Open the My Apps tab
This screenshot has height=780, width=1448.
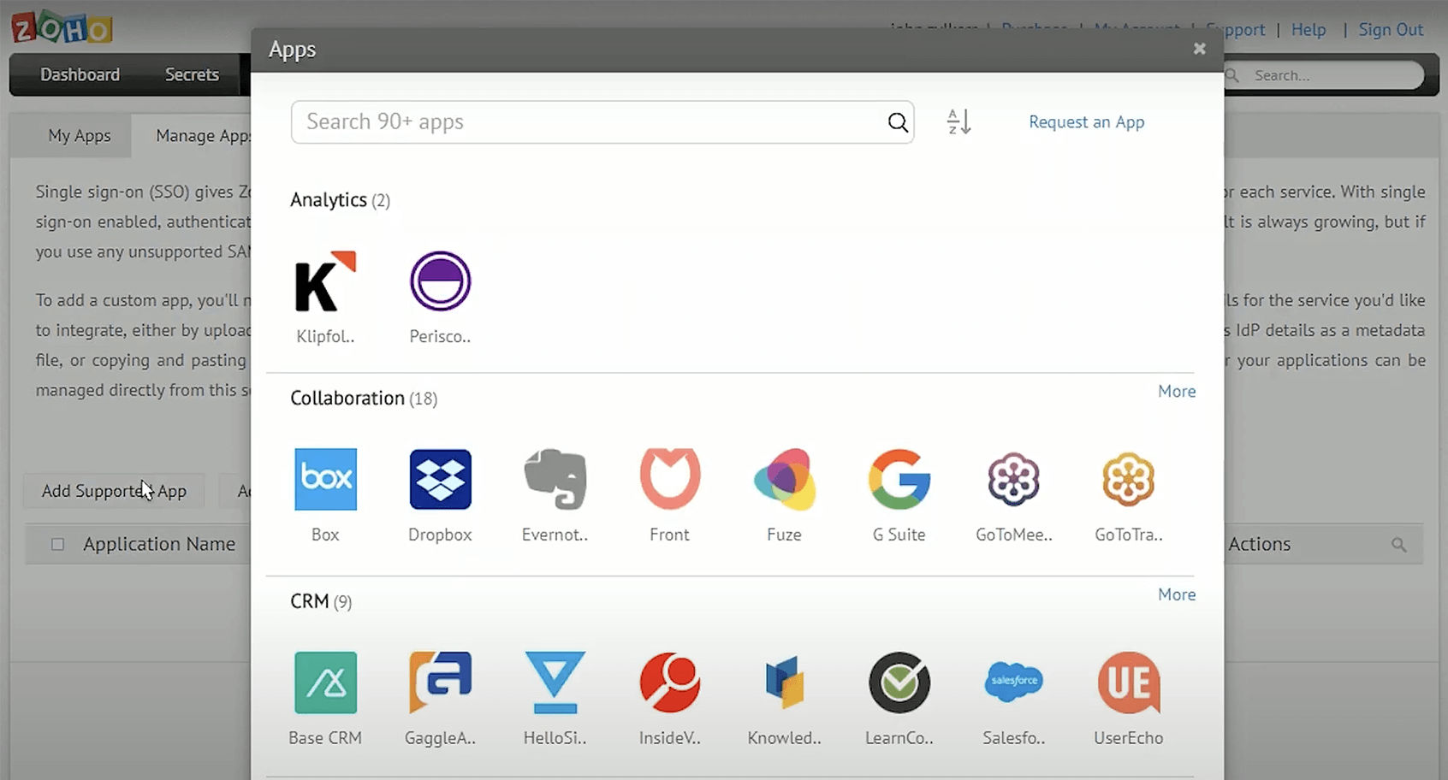79,135
